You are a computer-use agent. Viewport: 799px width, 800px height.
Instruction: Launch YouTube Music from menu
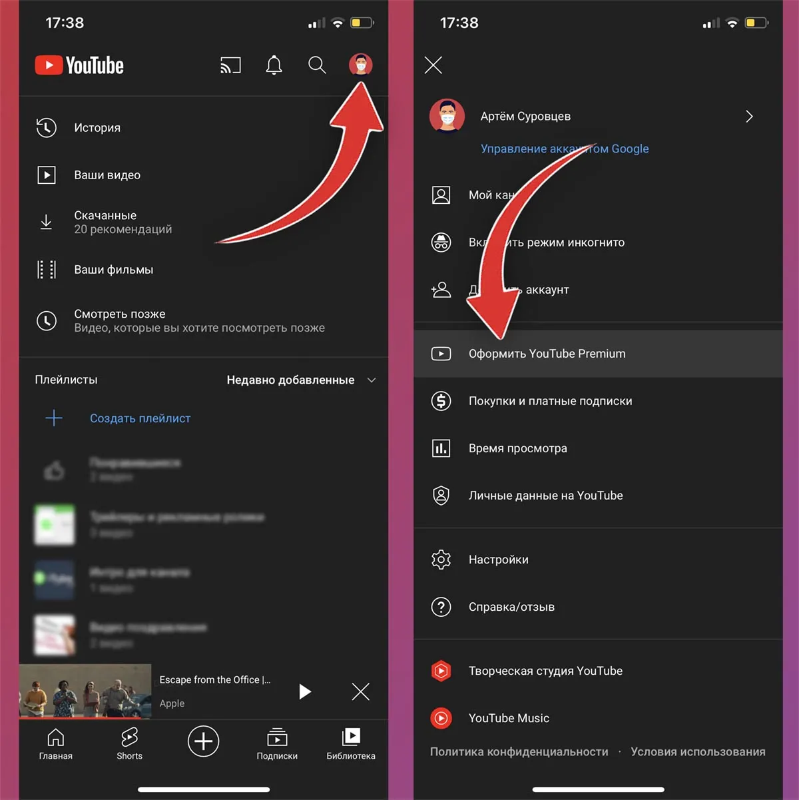pos(598,718)
